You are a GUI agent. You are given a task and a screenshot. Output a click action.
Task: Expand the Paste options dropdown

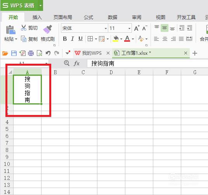16,39
